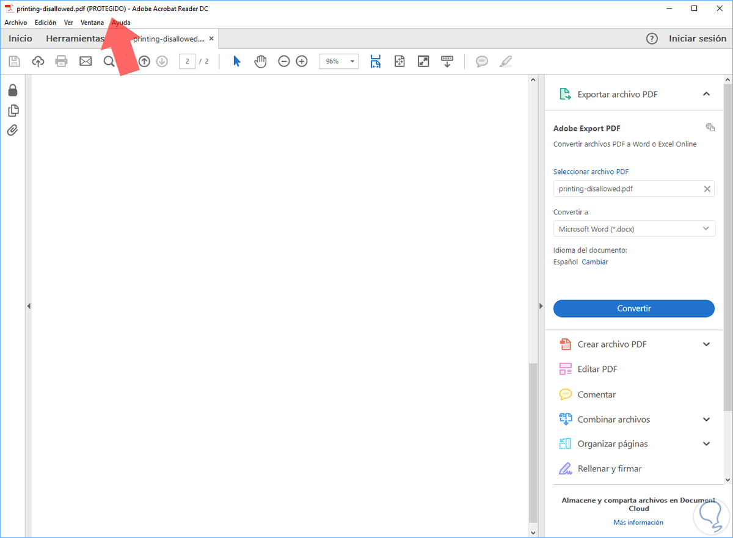Open attachments paperclip panel
The width and height of the screenshot is (733, 538).
[x=12, y=130]
